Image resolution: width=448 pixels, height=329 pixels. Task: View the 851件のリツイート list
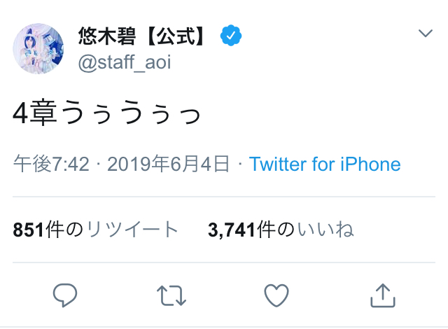pos(96,229)
